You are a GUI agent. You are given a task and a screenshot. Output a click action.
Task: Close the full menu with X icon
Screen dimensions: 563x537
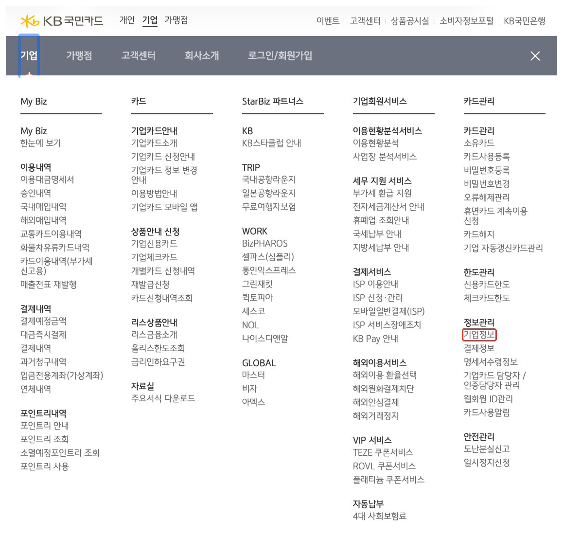pos(535,56)
